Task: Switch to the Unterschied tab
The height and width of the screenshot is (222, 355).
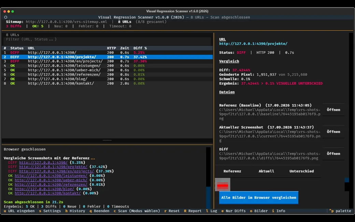Action: pyautogui.click(x=301, y=171)
